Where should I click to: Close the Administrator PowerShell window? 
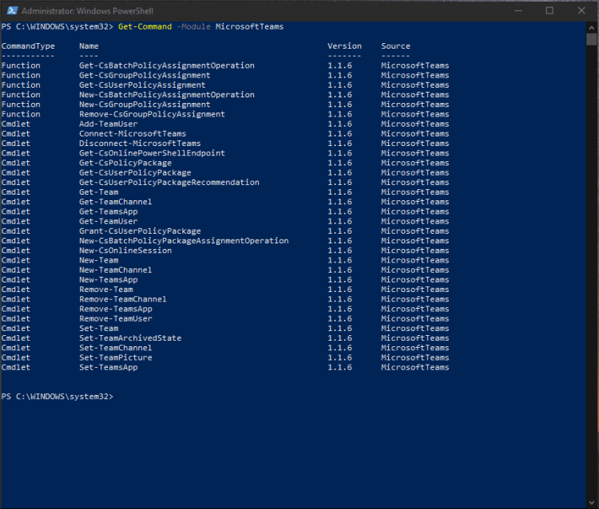click(581, 10)
